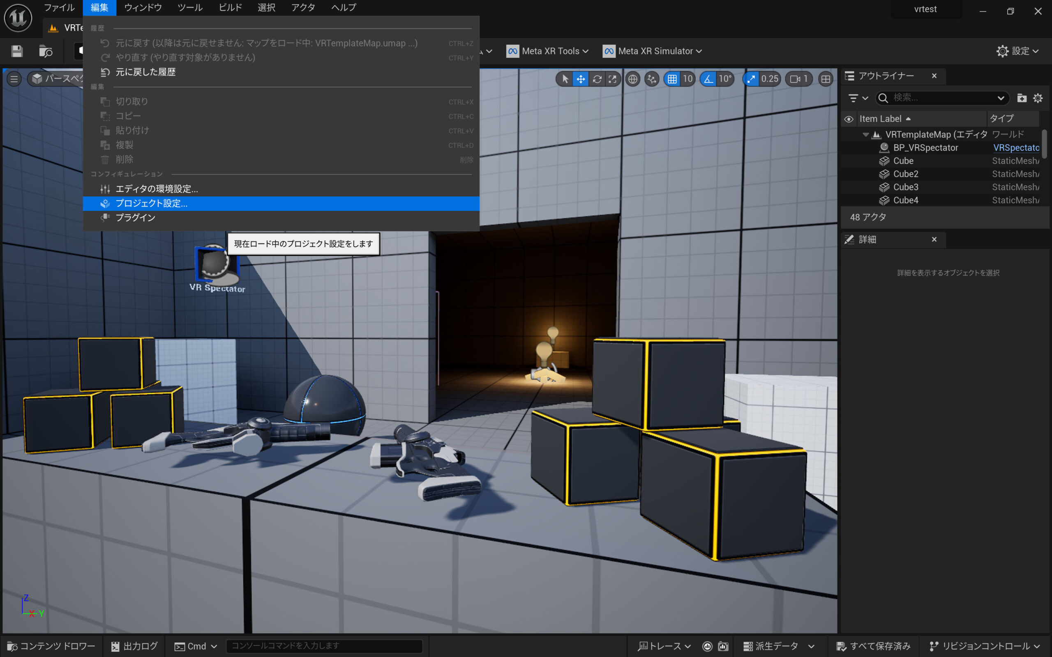Click the console command input field

[x=324, y=646]
